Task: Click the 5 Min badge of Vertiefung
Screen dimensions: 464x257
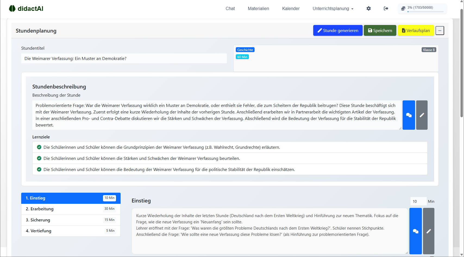Action: click(x=110, y=231)
